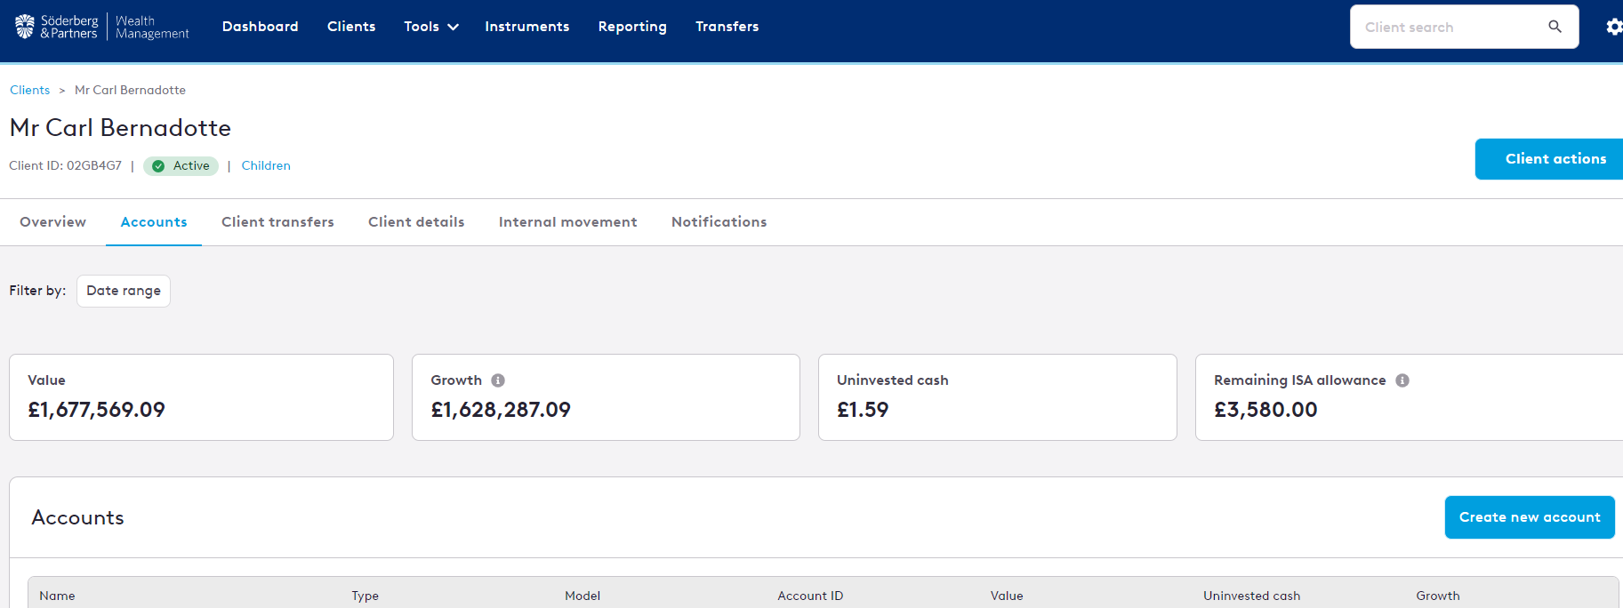The height and width of the screenshot is (608, 1623).
Task: Click the Growth info icon
Action: [498, 380]
